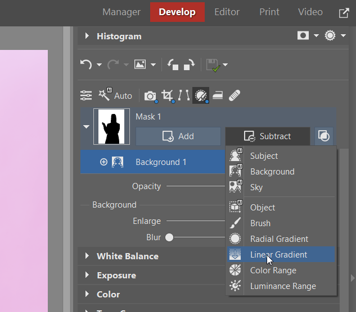Click the invert mask icon button
The width and height of the screenshot is (356, 312).
coord(323,136)
